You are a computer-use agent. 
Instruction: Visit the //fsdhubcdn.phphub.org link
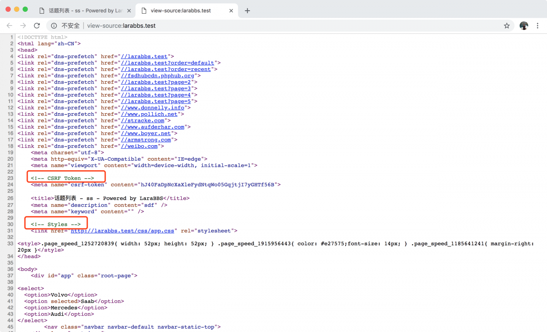tap(158, 76)
